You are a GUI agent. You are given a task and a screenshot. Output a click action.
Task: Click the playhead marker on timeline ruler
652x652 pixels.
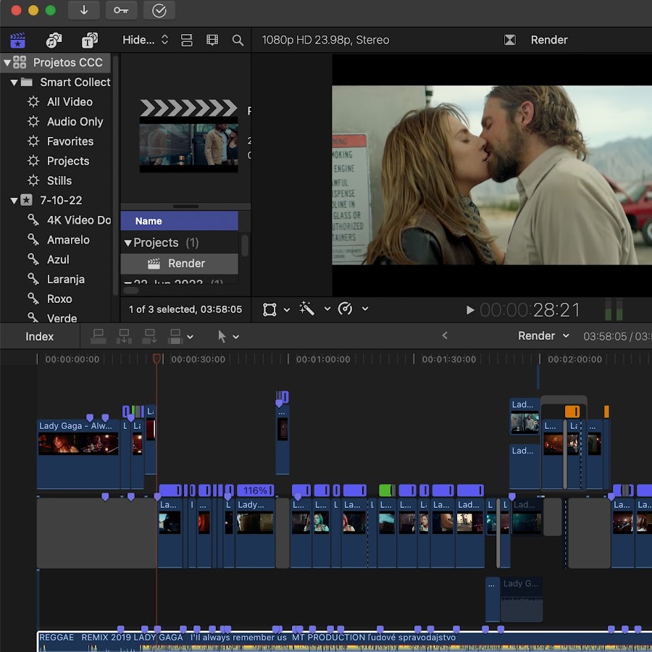pos(156,359)
